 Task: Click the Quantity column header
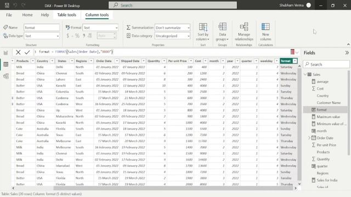[154, 61]
